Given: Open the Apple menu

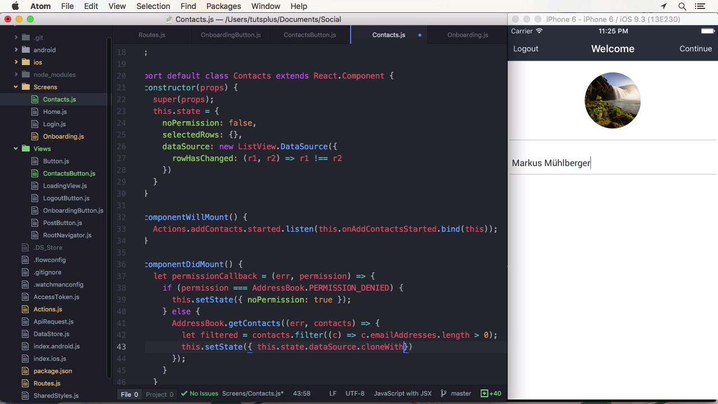Looking at the screenshot, I should tap(15, 6).
